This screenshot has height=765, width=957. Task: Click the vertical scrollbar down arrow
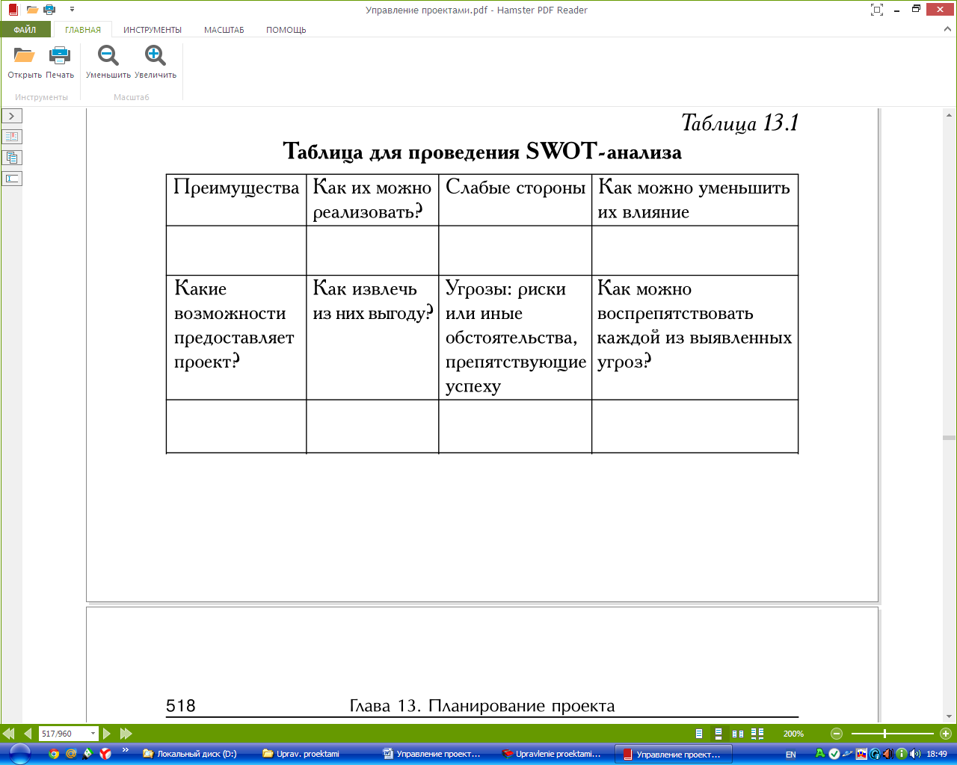point(950,716)
